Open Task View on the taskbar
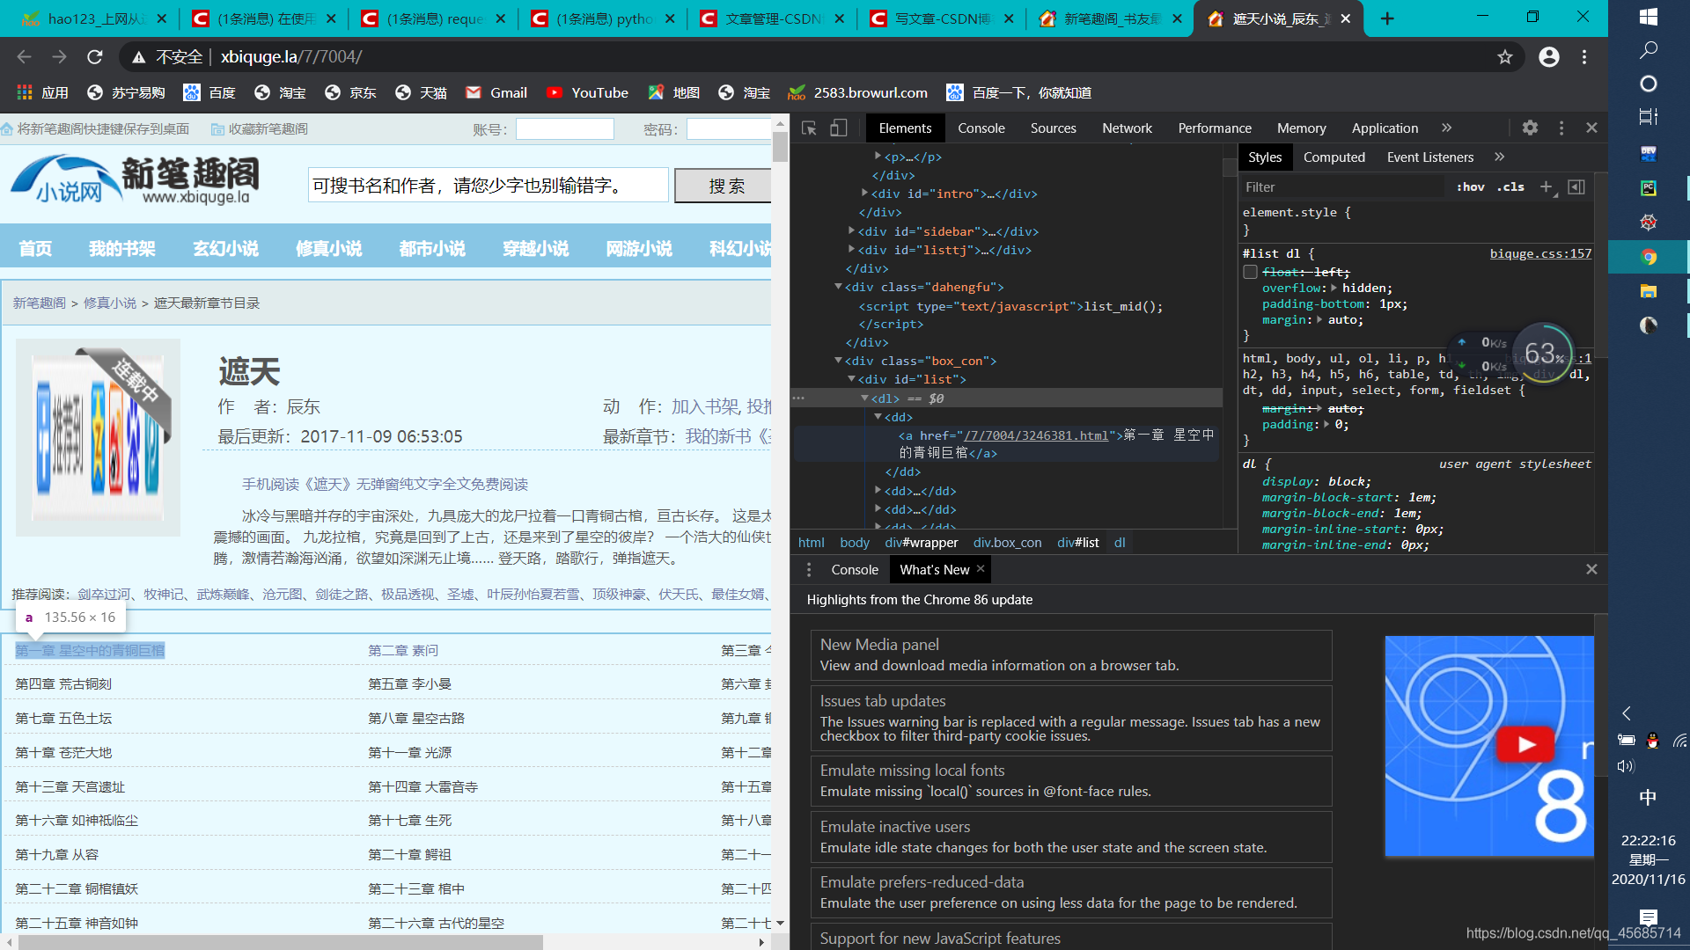The width and height of the screenshot is (1690, 950). point(1649,116)
